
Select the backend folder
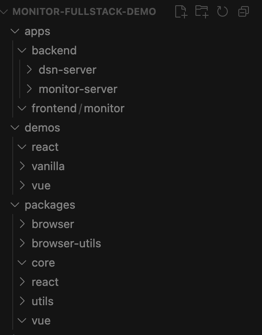point(54,50)
